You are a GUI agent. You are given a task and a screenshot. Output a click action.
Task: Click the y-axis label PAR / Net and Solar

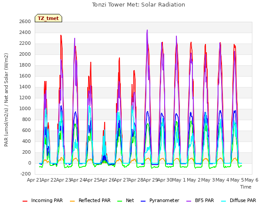6,100
